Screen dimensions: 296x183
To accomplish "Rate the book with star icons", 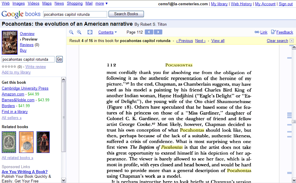I will [x=9, y=67].
